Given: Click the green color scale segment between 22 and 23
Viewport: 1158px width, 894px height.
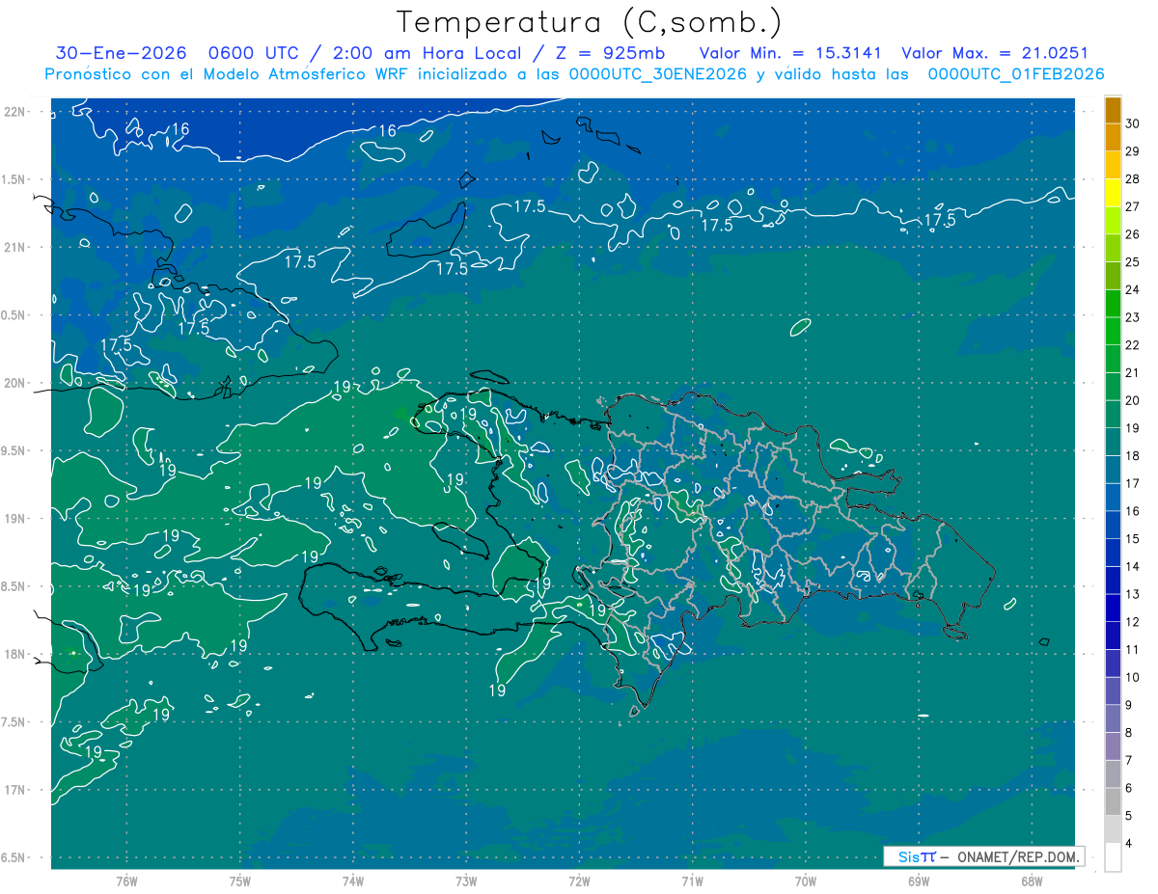Looking at the screenshot, I should [1114, 331].
